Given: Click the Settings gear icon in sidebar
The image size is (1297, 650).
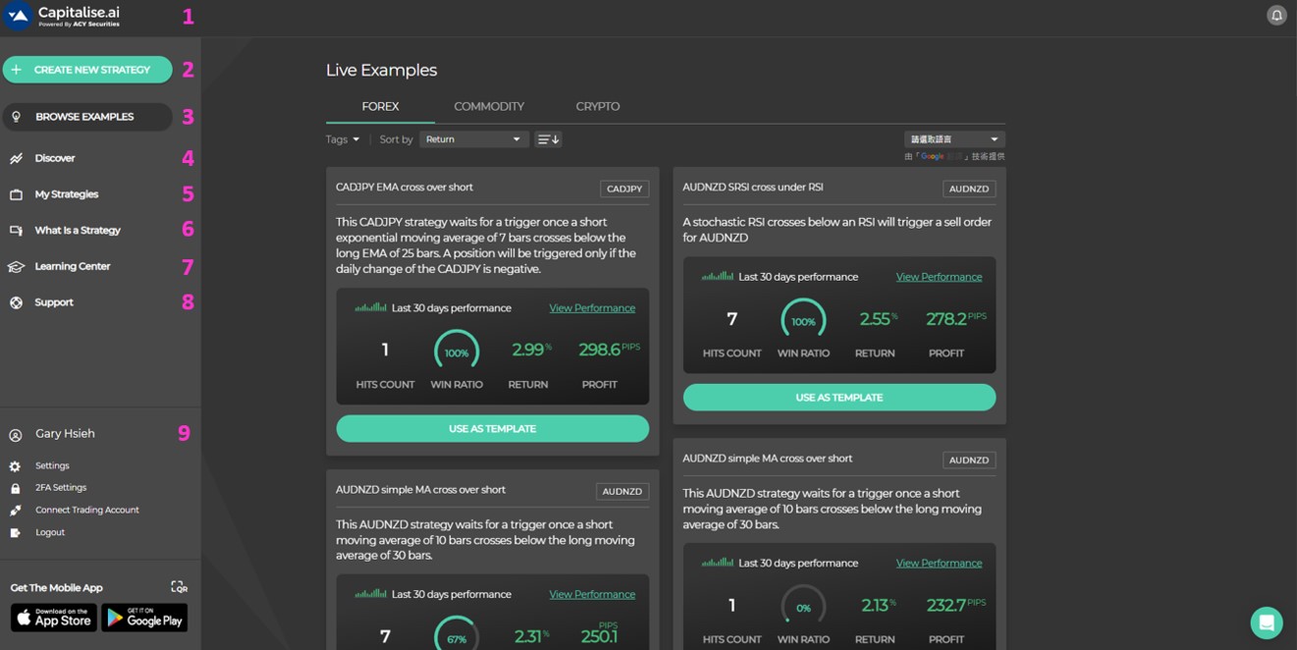Looking at the screenshot, I should (15, 466).
